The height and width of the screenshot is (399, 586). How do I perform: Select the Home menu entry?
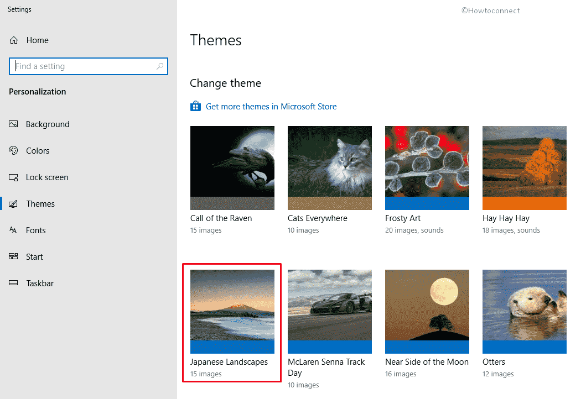(38, 40)
